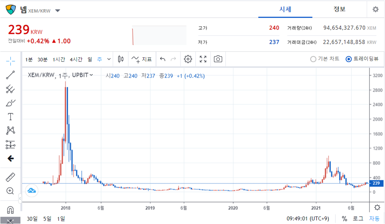Switch to the 정보 tab
Image resolution: width=385 pixels, height=224 pixels.
pos(339,9)
